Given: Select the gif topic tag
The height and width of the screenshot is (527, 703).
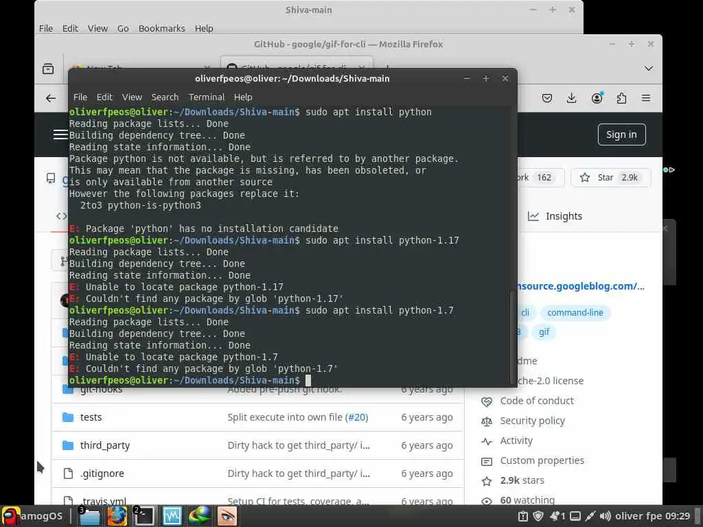Looking at the screenshot, I should [x=544, y=331].
